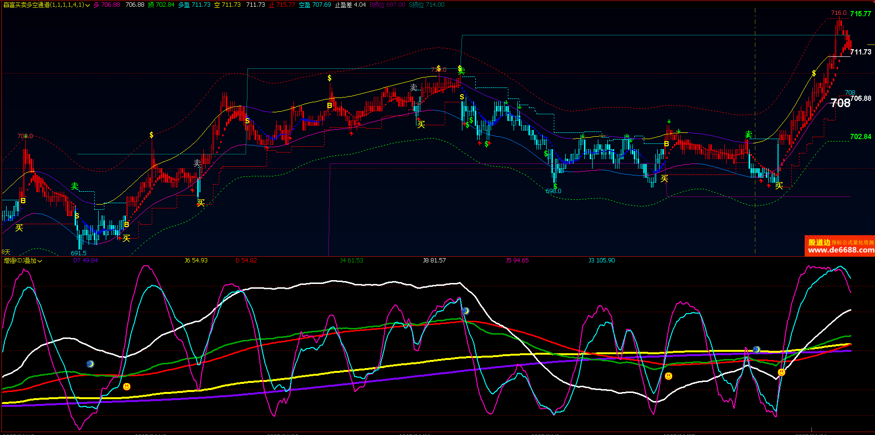The width and height of the screenshot is (875, 435).
Task: Click the 691.5 low price label
Action: [x=79, y=253]
